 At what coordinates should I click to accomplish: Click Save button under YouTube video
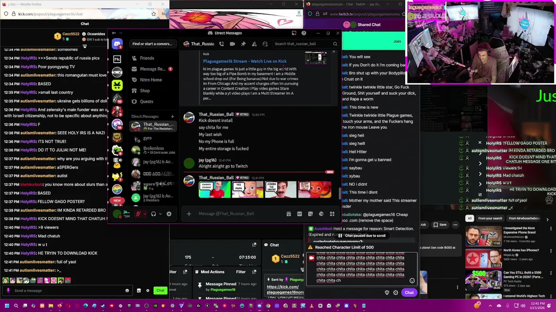[x=440, y=224]
